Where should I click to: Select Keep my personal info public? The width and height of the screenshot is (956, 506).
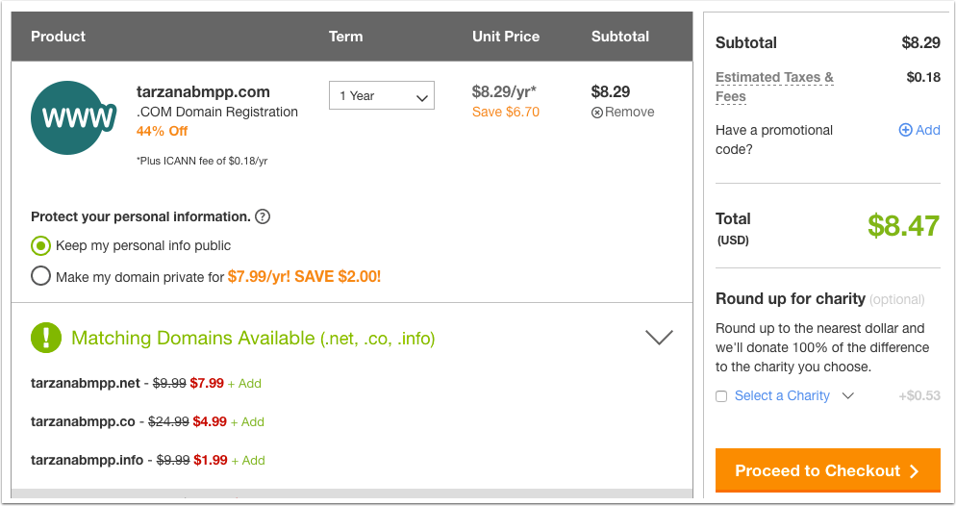point(40,245)
